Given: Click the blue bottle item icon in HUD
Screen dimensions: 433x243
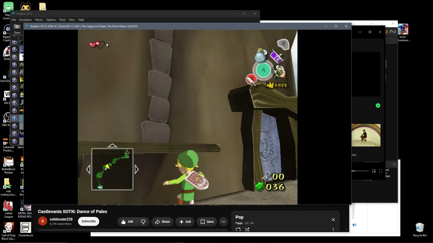Looking at the screenshot, I should (x=261, y=56).
